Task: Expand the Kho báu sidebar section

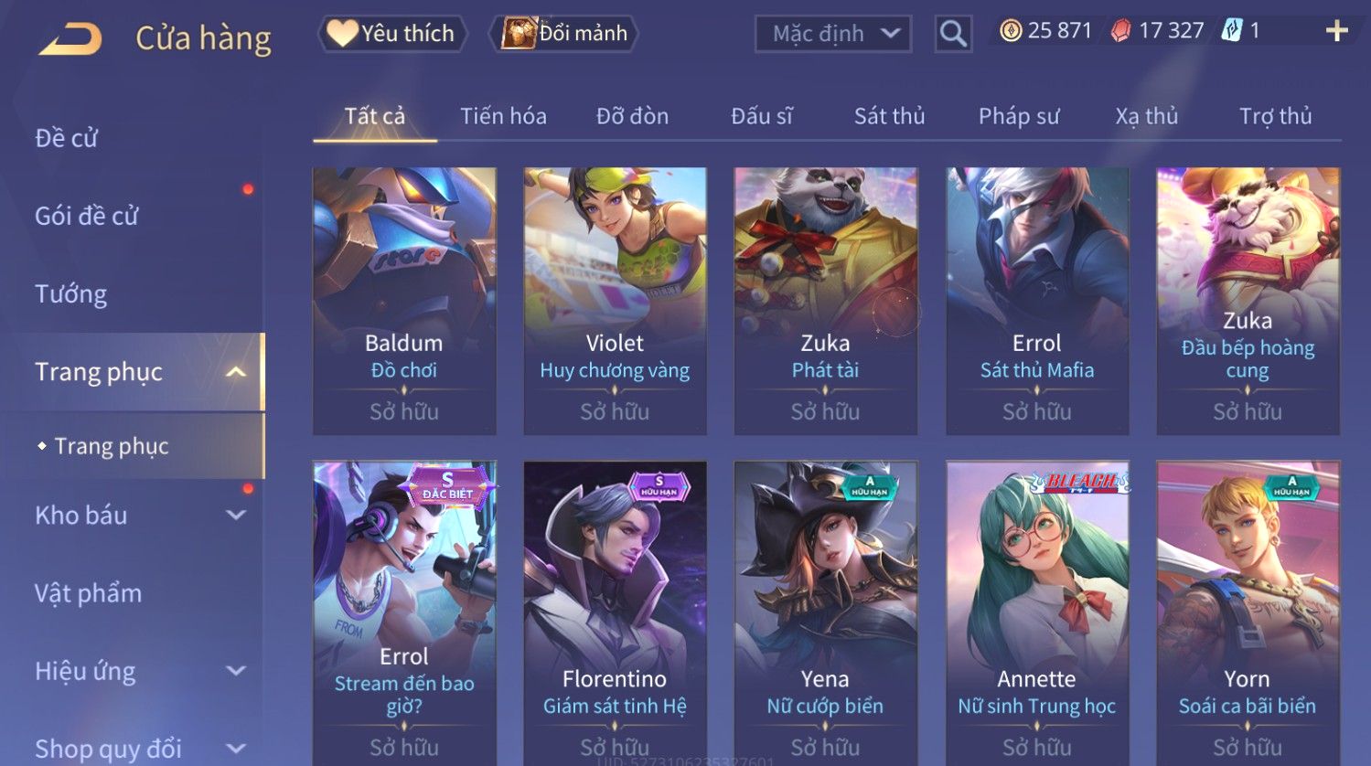Action: (x=236, y=516)
